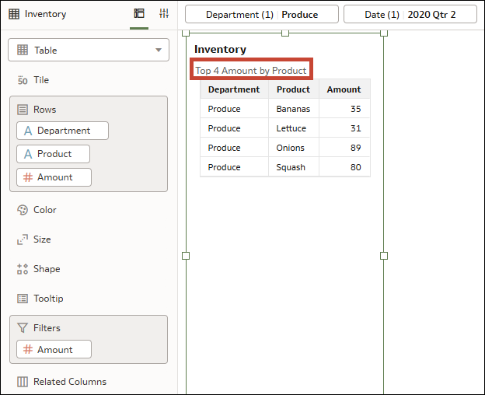Click the Table dropdown arrow
This screenshot has width=485, height=395.
click(159, 50)
